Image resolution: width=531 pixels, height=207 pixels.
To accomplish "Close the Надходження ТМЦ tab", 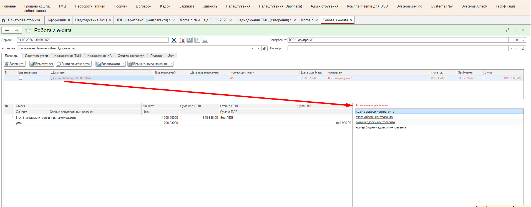I will coord(110,20).
